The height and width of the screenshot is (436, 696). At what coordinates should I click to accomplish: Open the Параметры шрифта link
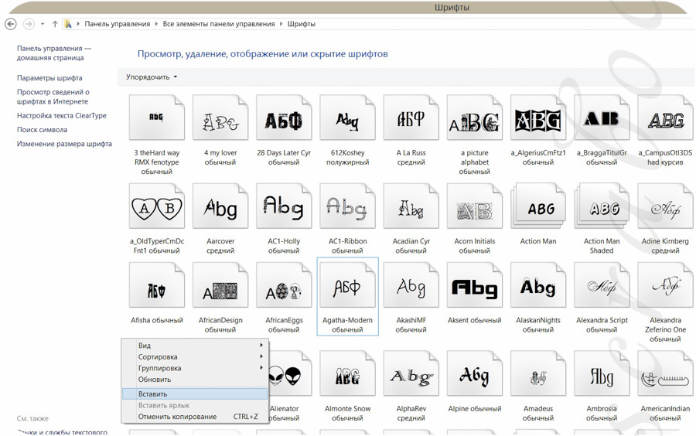coord(49,78)
